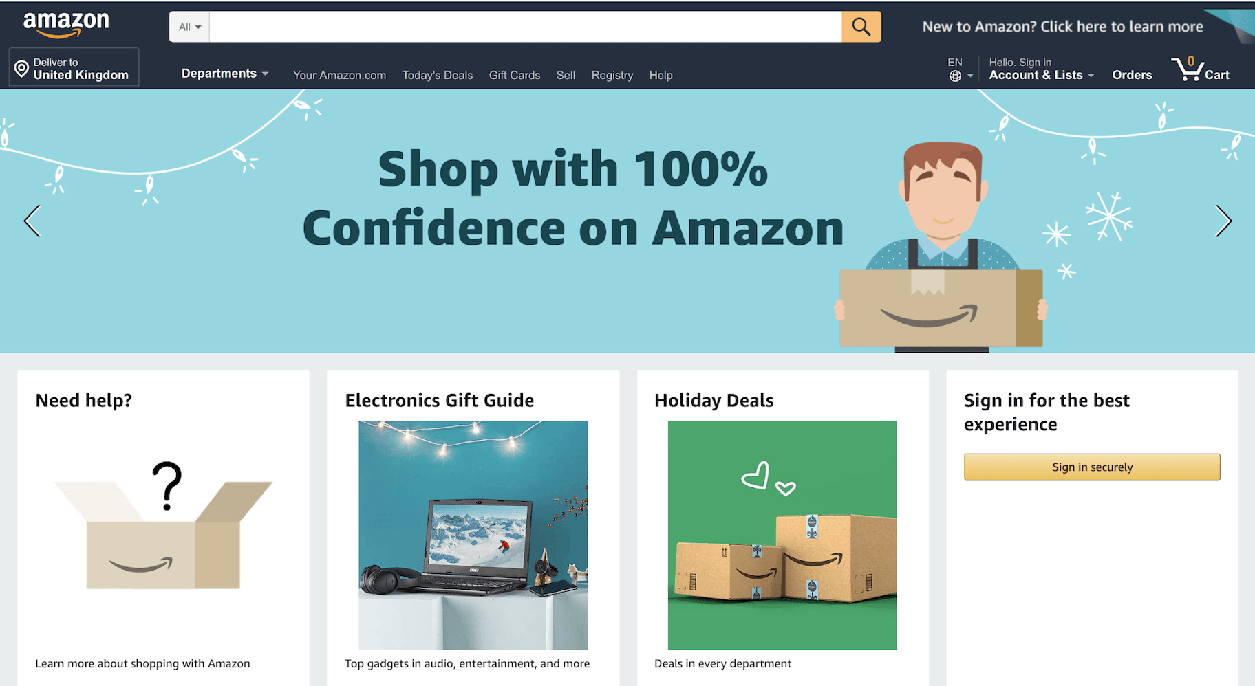Click the Deliver to location pin icon

tap(21, 68)
